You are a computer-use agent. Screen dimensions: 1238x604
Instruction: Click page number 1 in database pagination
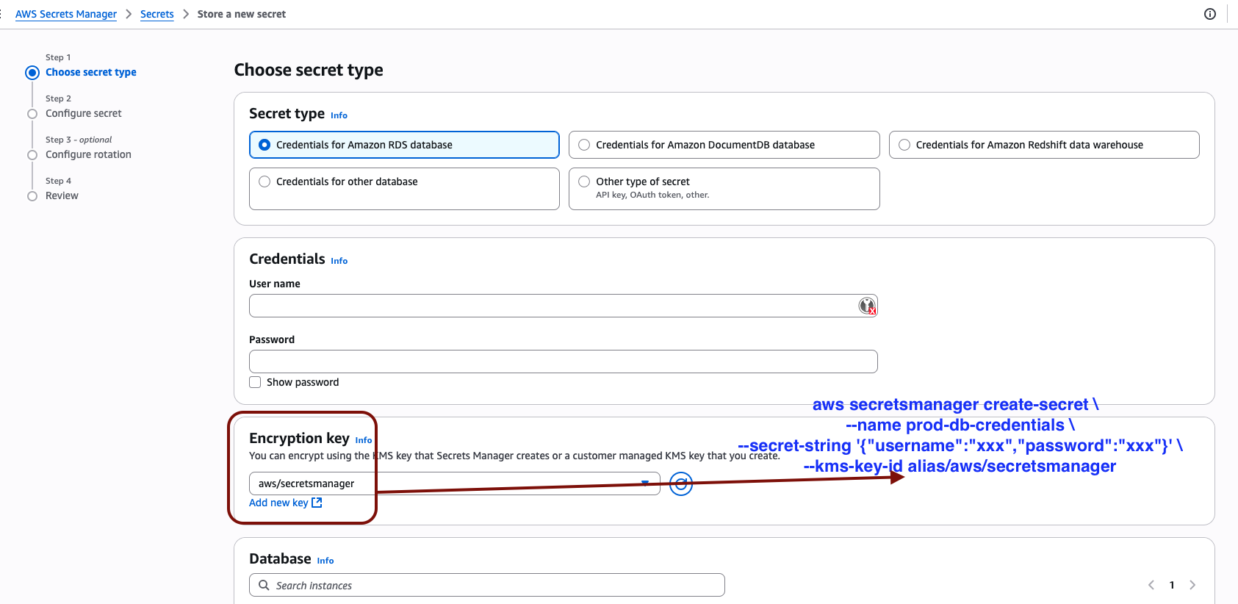[x=1172, y=585]
